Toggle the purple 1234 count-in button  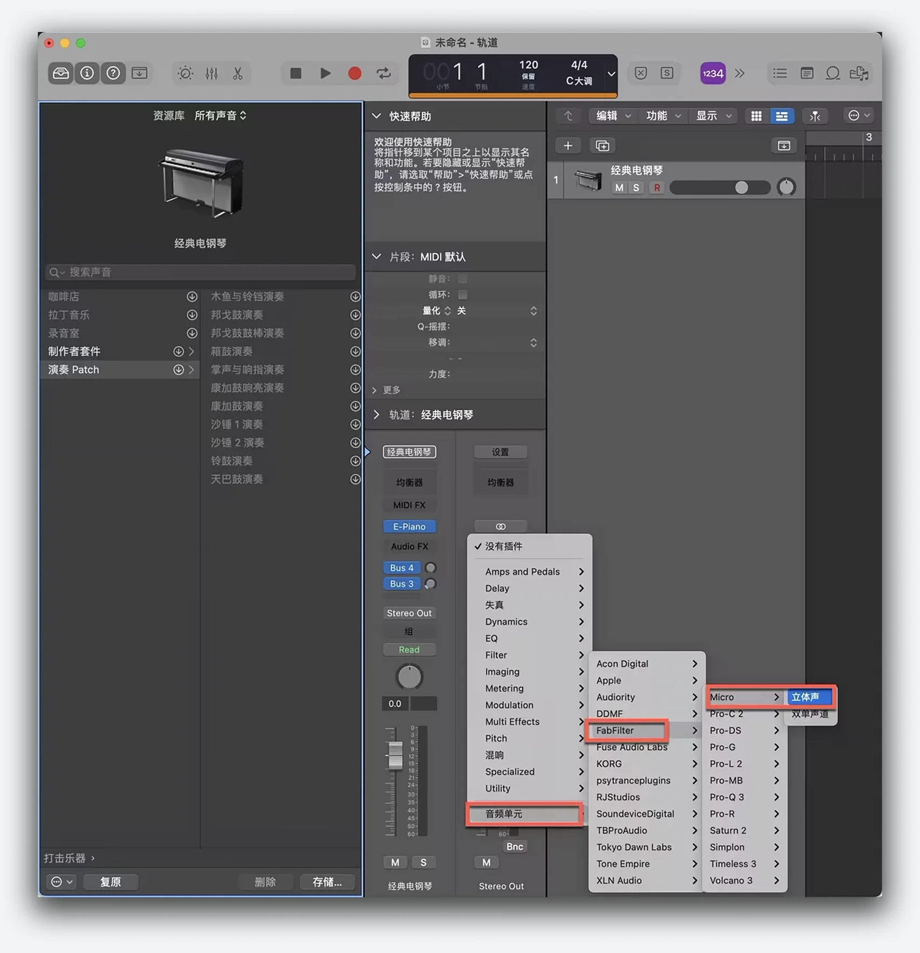coord(713,73)
